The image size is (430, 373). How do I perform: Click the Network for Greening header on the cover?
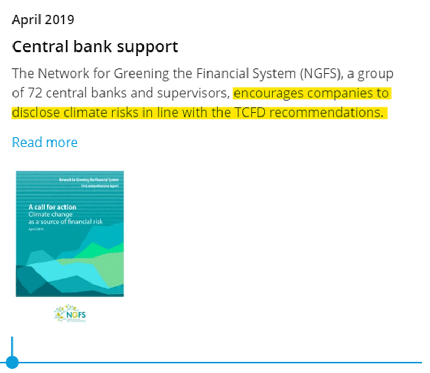pyautogui.click(x=88, y=180)
